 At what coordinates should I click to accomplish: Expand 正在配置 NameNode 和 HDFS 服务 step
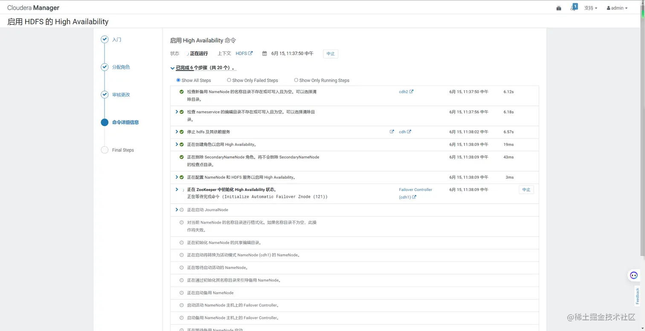click(x=177, y=177)
